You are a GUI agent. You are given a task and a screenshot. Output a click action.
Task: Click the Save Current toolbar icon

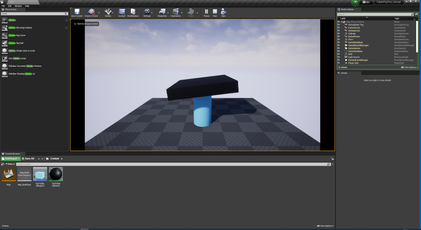coord(77,13)
